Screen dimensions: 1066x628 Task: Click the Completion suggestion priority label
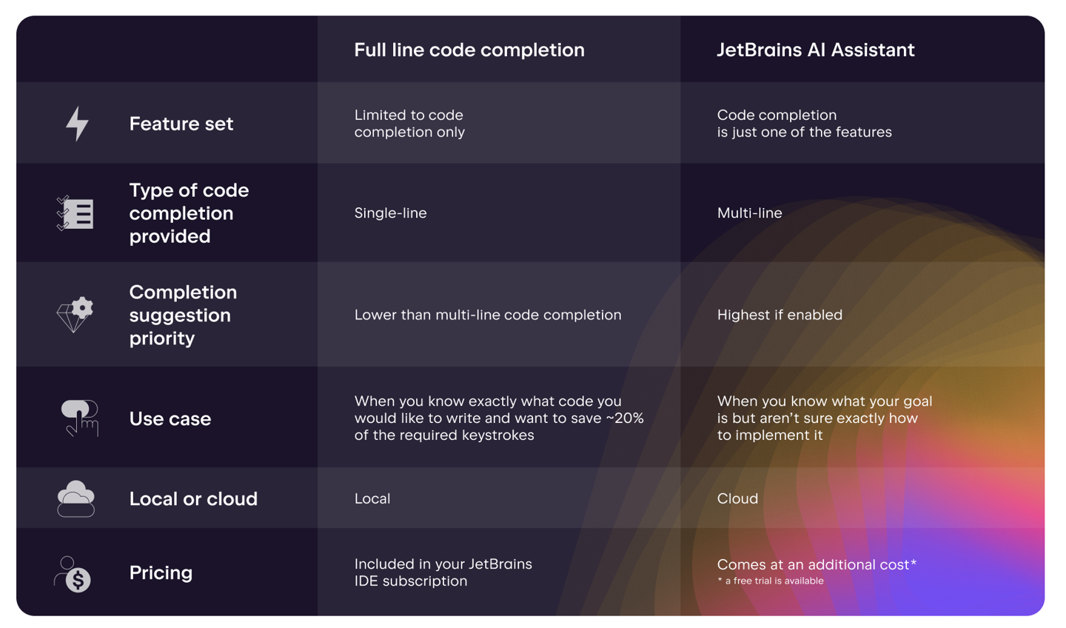pyautogui.click(x=182, y=315)
